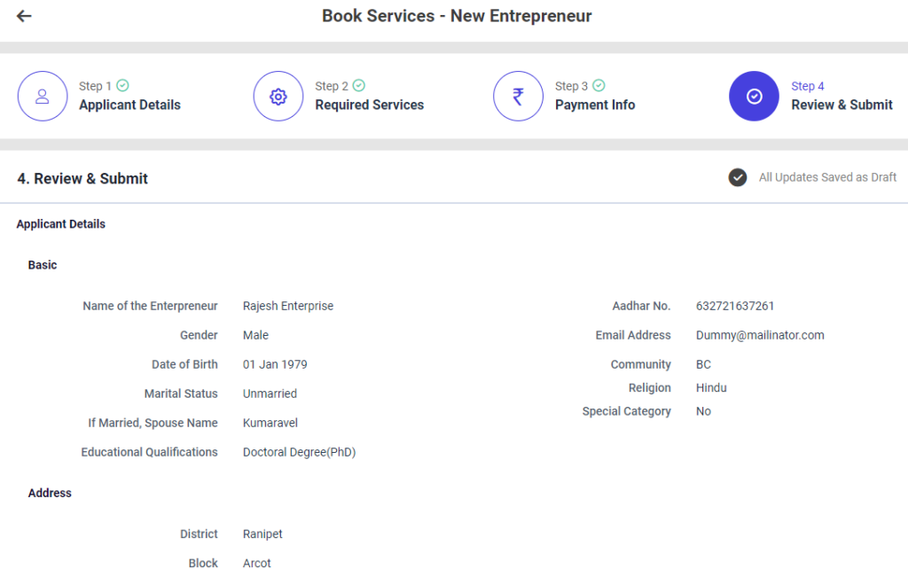The height and width of the screenshot is (569, 908).
Task: Click the Basic section heading
Action: [x=43, y=265]
